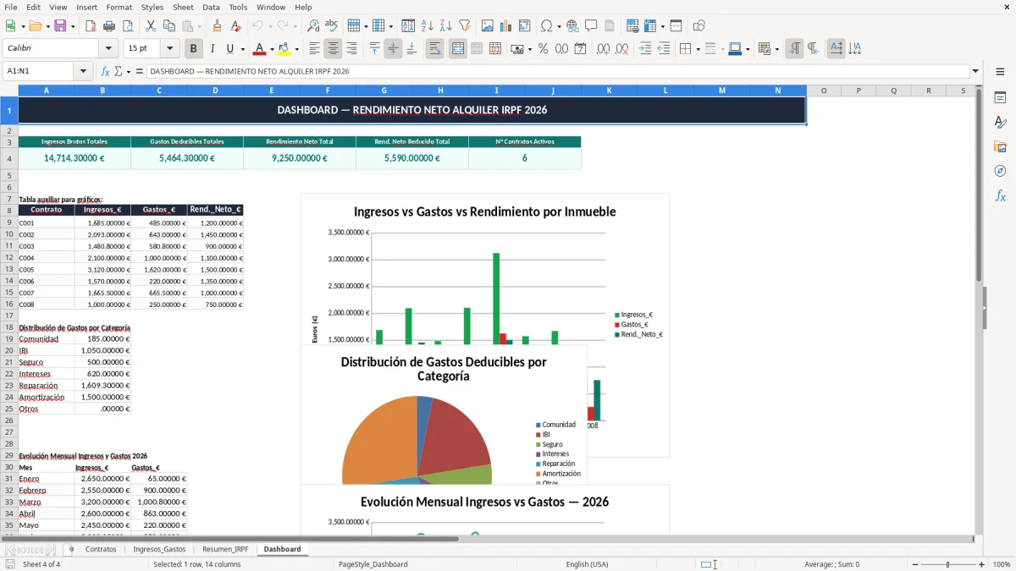
Task: Open Draw functions shapes icon
Action: coord(699,26)
